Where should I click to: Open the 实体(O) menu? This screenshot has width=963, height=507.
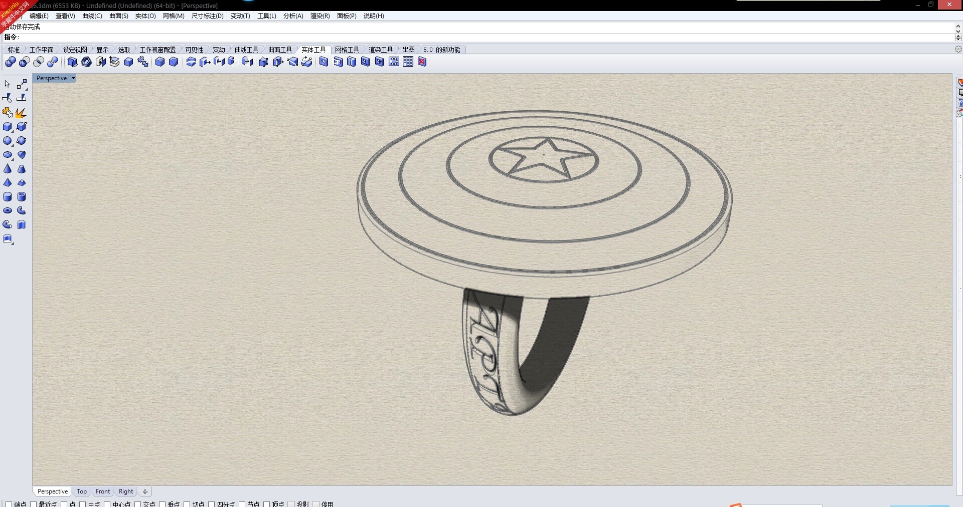145,16
